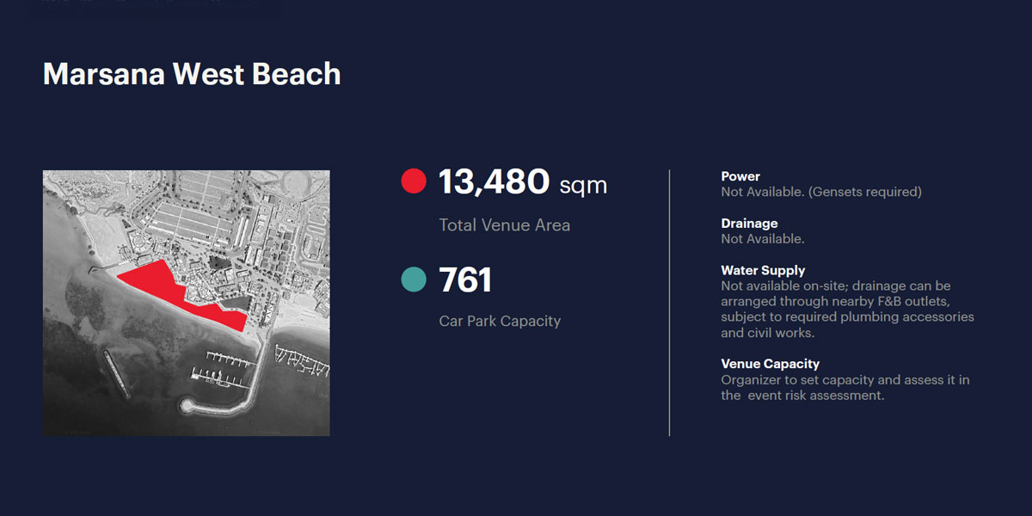Select the Power heading
The width and height of the screenshot is (1032, 516).
click(740, 176)
